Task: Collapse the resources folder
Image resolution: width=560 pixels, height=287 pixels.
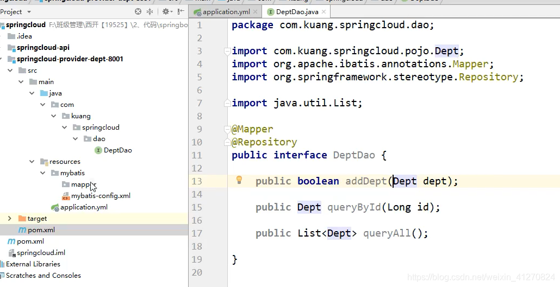Action: 32,162
